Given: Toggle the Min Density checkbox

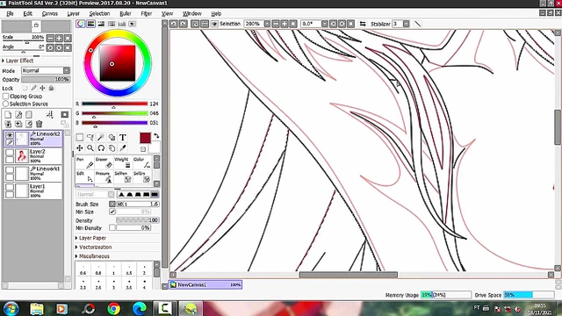Looking at the screenshot, I should point(112,227).
